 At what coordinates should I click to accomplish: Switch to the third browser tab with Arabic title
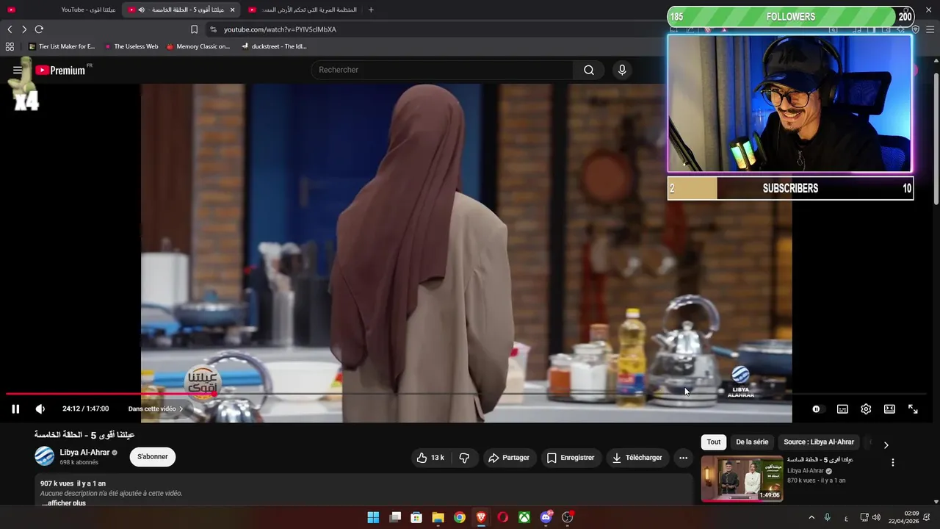coord(302,10)
